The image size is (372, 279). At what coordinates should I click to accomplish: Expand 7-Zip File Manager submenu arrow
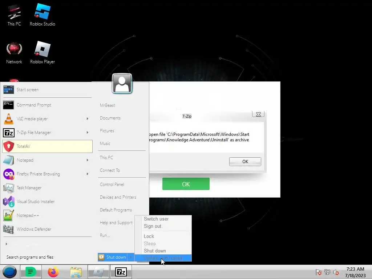coord(87,132)
